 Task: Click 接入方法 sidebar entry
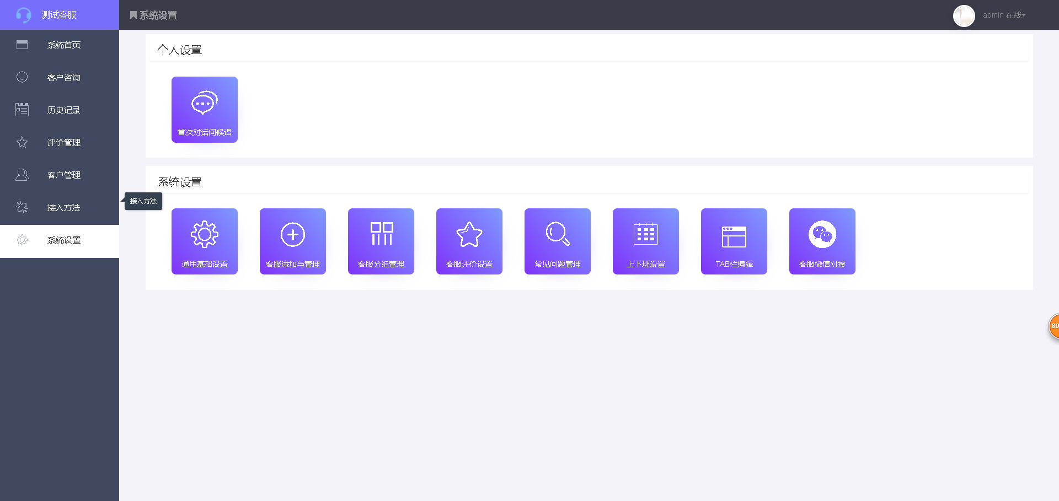tap(60, 208)
